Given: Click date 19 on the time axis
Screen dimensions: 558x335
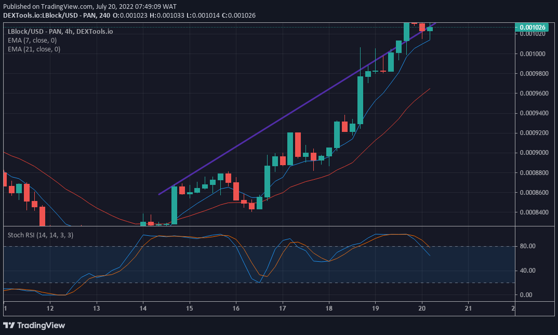Looking at the screenshot, I should [x=376, y=309].
